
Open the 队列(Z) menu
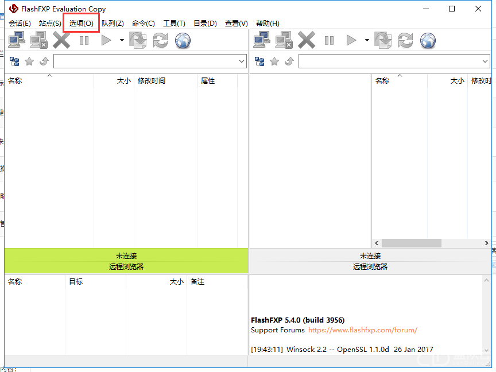(113, 24)
